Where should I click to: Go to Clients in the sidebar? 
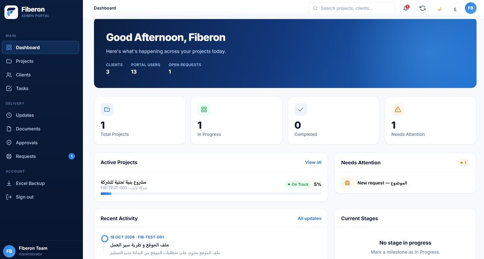click(x=40, y=75)
